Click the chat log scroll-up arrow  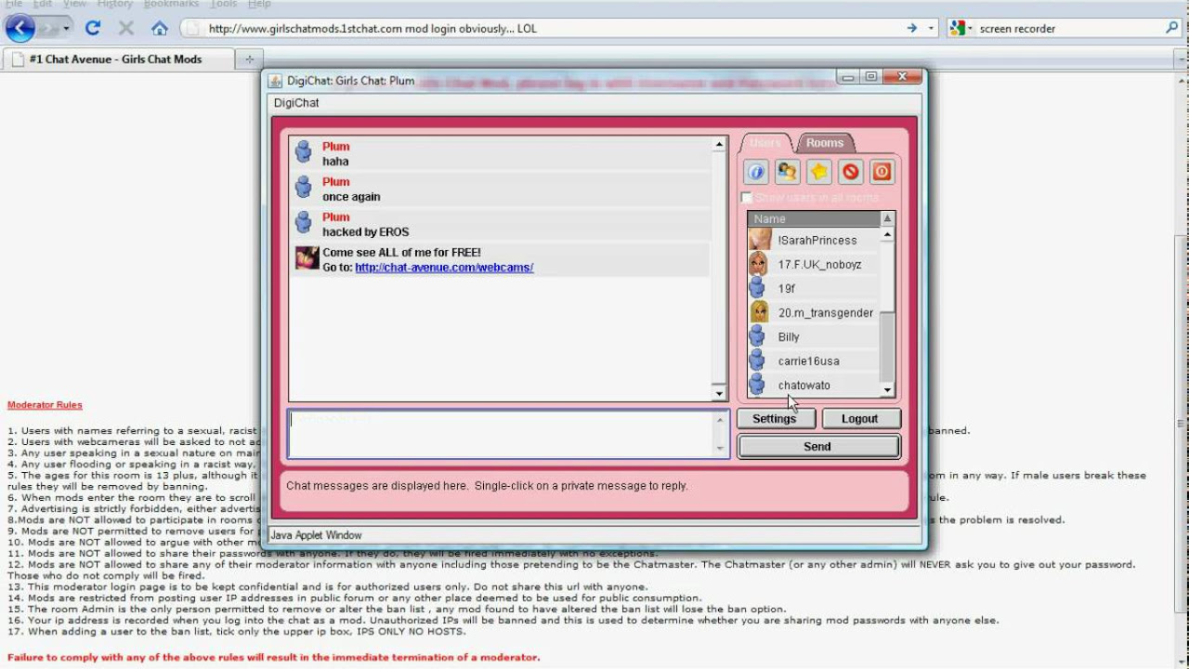pos(719,145)
